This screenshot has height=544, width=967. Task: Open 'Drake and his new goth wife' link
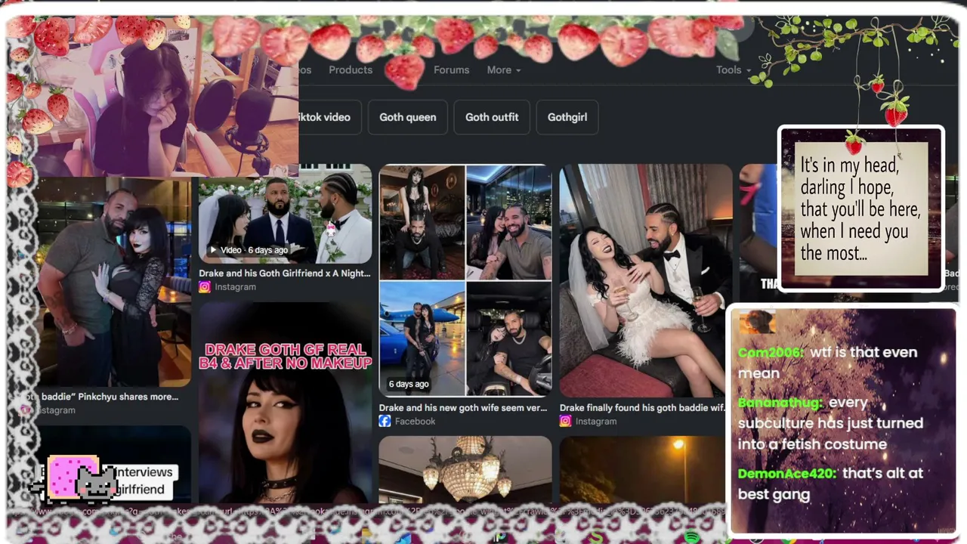pyautogui.click(x=463, y=408)
